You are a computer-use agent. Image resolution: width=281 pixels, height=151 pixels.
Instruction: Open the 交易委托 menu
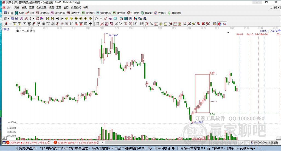76,7
